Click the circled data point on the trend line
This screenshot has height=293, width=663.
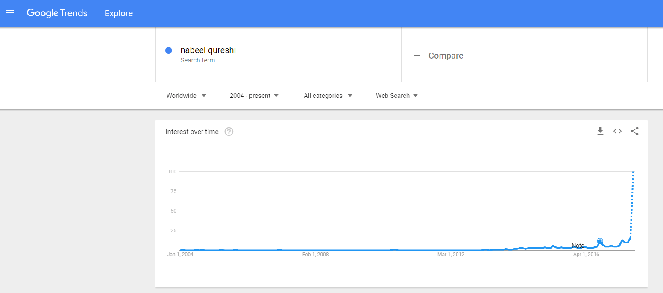pyautogui.click(x=600, y=241)
